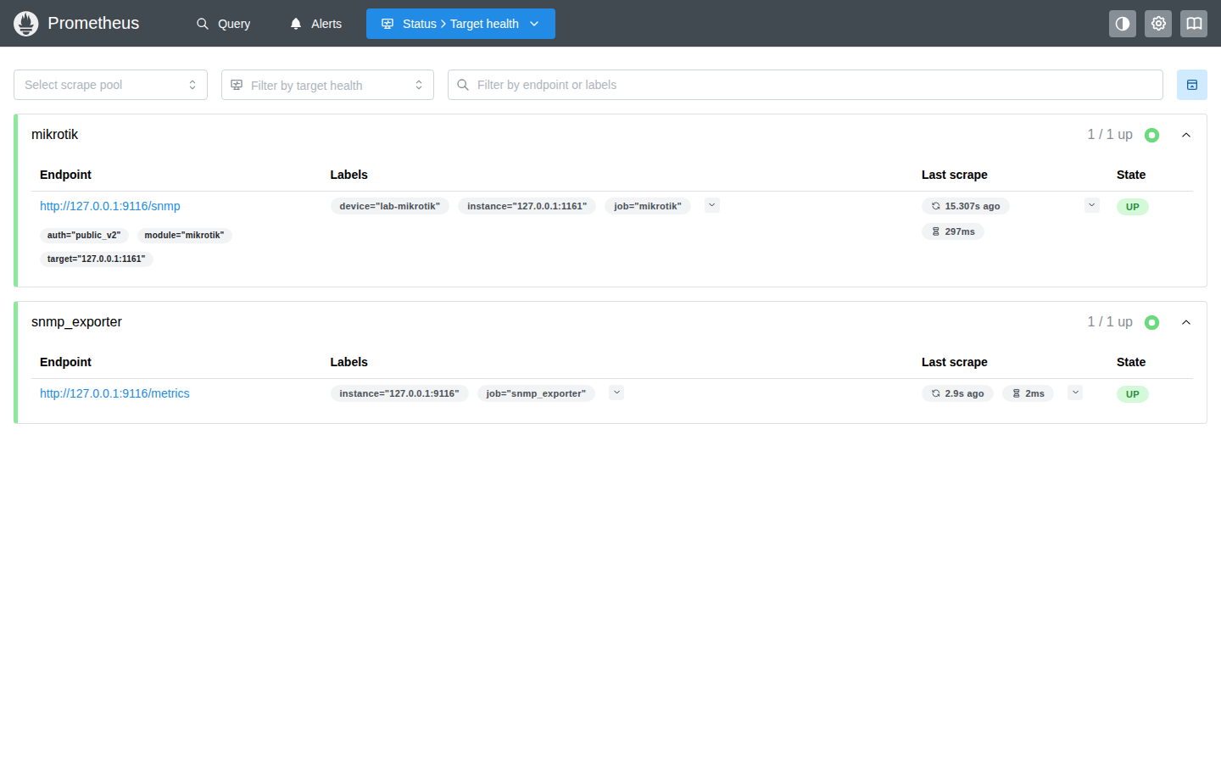The height and width of the screenshot is (763, 1221).
Task: Open the settings gear icon
Action: [1158, 24]
